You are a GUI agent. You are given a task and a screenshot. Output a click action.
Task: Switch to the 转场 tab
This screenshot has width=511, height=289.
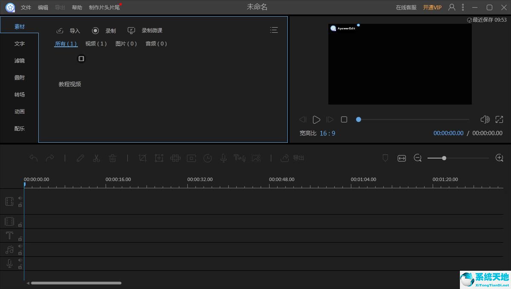point(20,94)
